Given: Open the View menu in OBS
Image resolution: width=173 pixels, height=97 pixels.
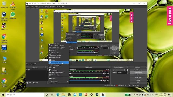Looking at the screenshot, I should [x=36, y=6].
